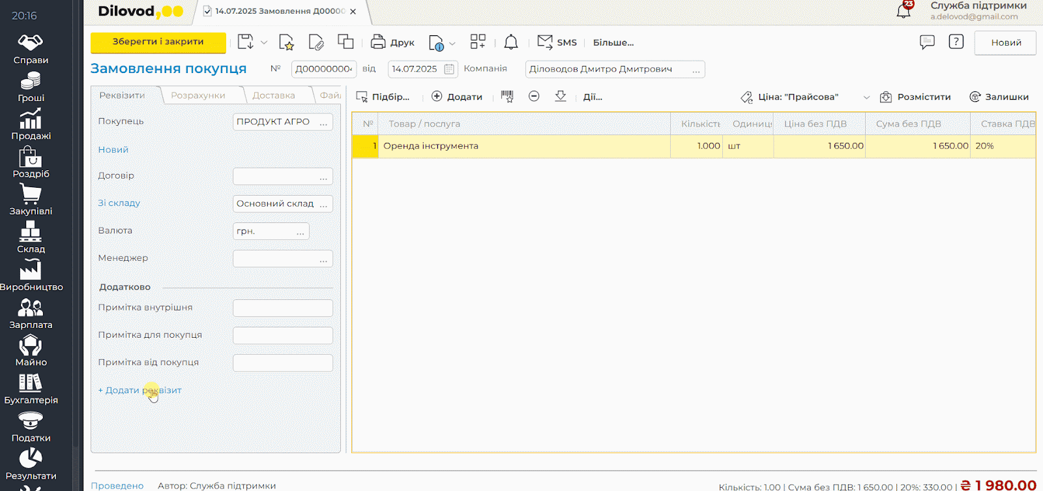Click the help question mark icon
Image resolution: width=1043 pixels, height=491 pixels.
956,42
